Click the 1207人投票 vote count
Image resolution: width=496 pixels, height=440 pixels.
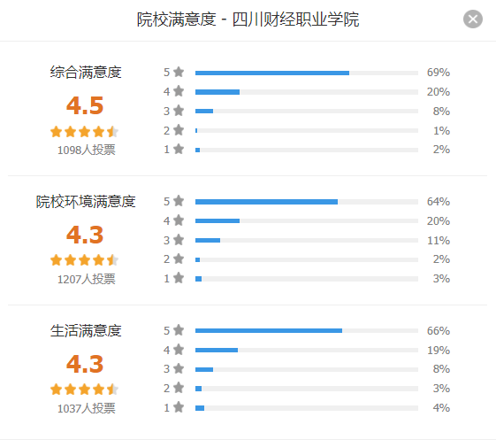click(x=86, y=279)
